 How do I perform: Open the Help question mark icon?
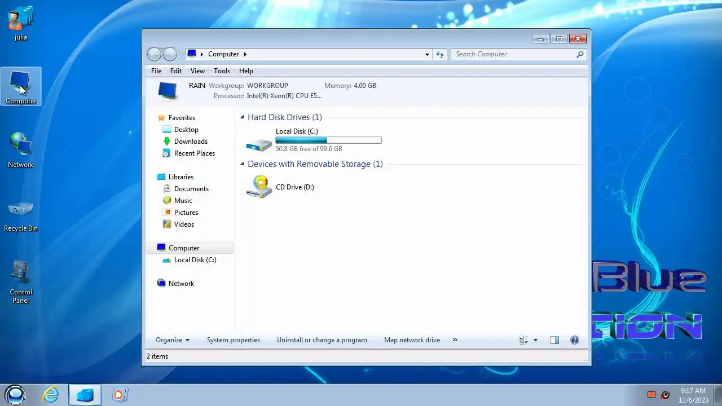coord(575,340)
